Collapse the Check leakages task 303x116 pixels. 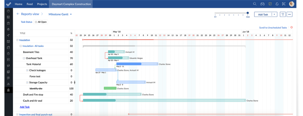point(27,70)
